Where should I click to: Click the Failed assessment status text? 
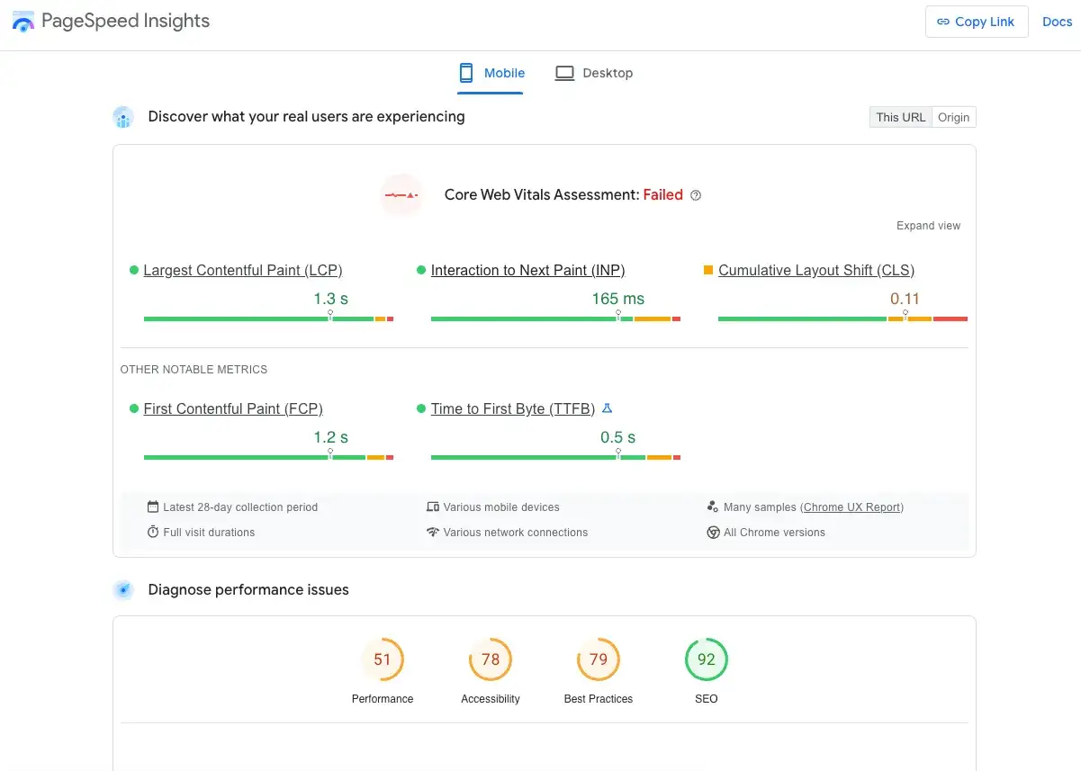(x=662, y=194)
